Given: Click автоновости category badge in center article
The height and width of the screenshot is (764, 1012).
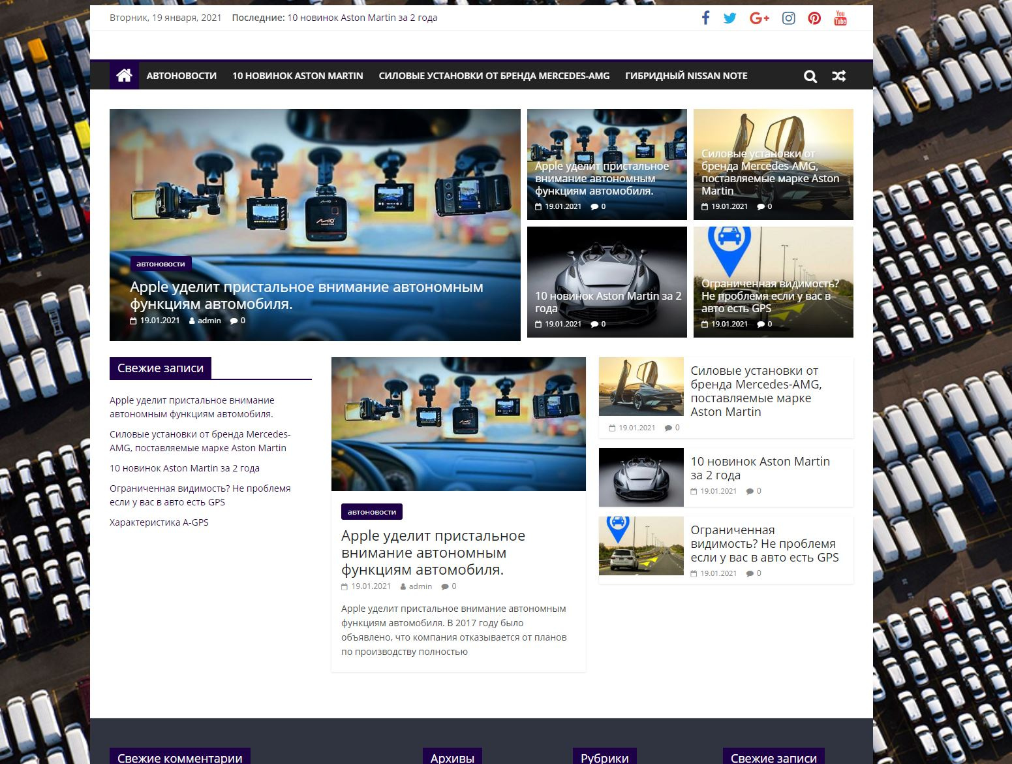Looking at the screenshot, I should [x=372, y=512].
